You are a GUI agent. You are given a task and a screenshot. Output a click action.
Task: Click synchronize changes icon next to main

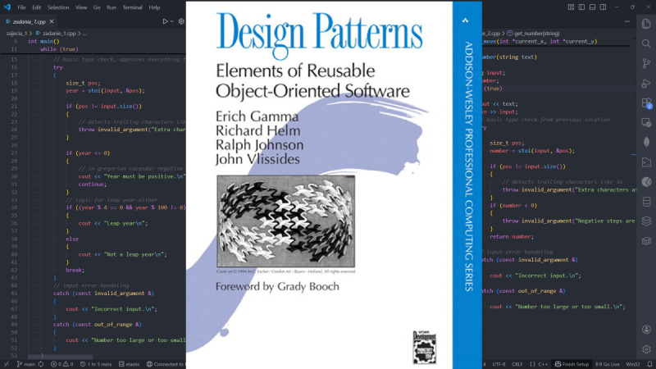coord(40,364)
